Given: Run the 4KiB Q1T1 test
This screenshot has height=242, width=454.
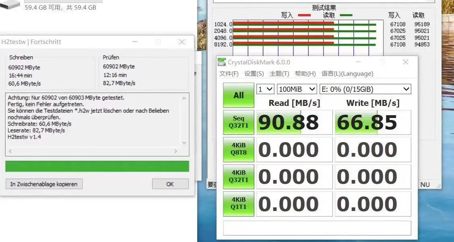Looking at the screenshot, I should coord(239,204).
